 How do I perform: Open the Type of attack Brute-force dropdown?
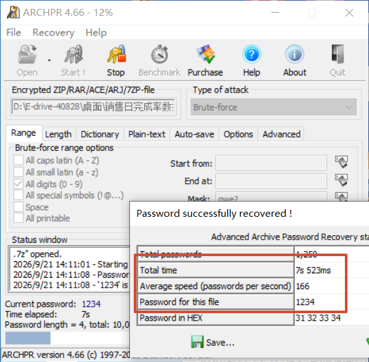tap(273, 107)
